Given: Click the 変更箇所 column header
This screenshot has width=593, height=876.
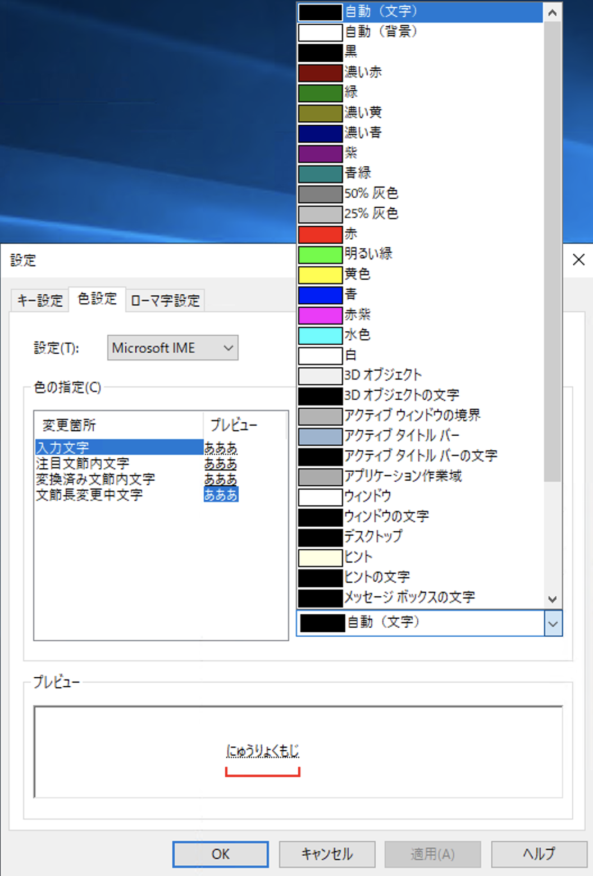Looking at the screenshot, I should tap(118, 425).
